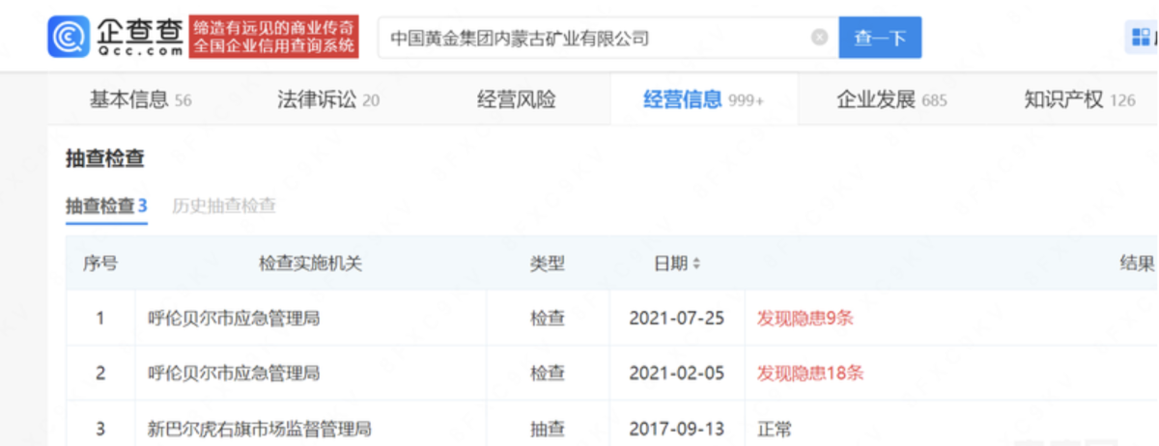Select the 抽查检查 3 sub-tab
This screenshot has width=1159, height=446.
click(x=106, y=206)
